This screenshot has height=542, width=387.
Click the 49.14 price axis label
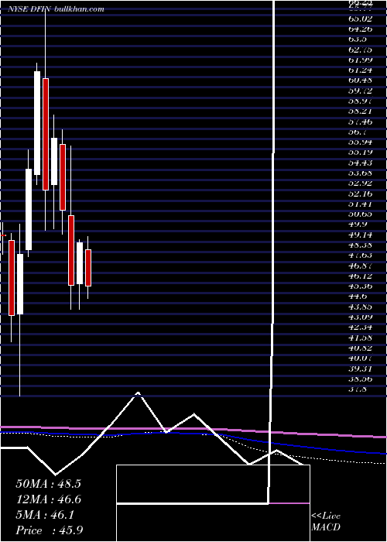pyautogui.click(x=360, y=235)
